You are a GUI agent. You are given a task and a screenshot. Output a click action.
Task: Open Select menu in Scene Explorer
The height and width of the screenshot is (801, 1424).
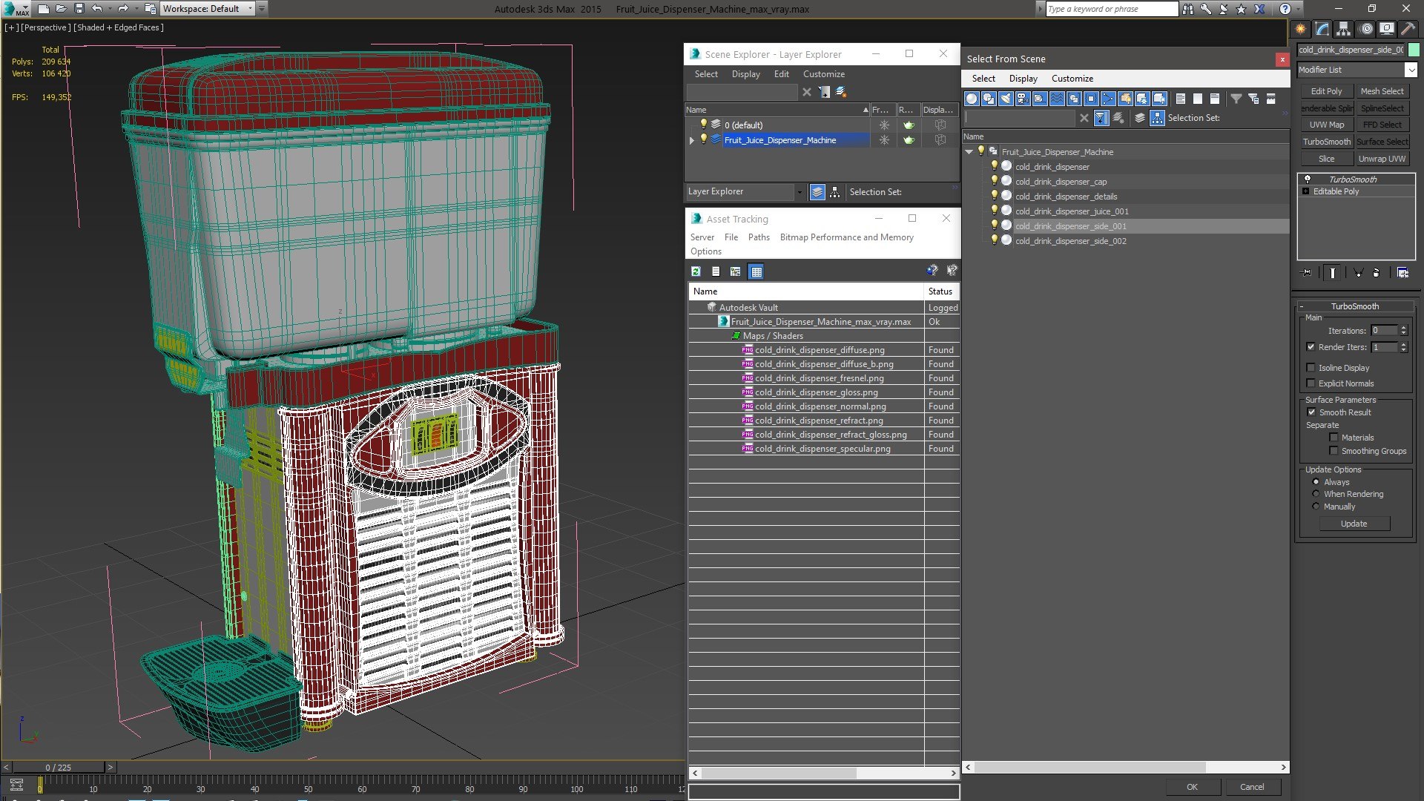click(x=706, y=74)
